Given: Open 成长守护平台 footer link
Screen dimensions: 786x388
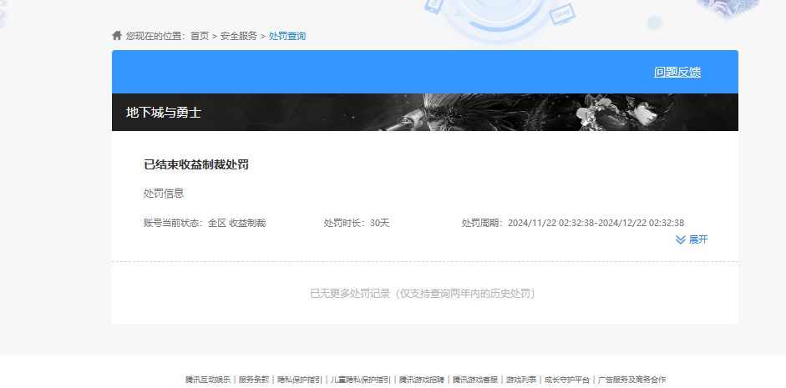Looking at the screenshot, I should click(x=567, y=380).
